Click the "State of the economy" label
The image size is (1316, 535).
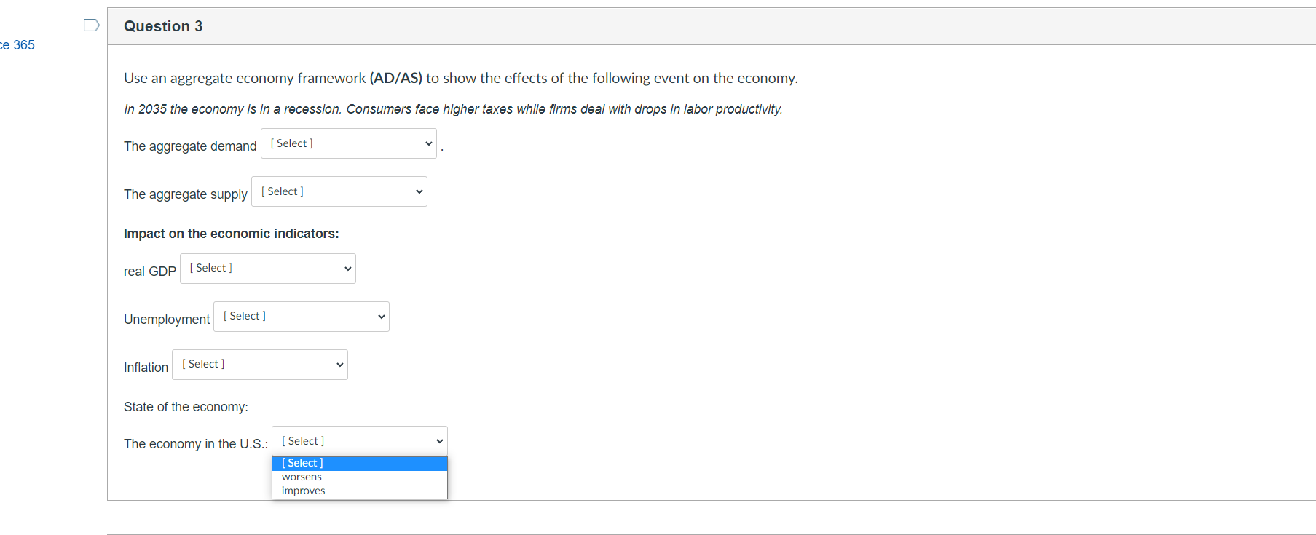click(186, 406)
